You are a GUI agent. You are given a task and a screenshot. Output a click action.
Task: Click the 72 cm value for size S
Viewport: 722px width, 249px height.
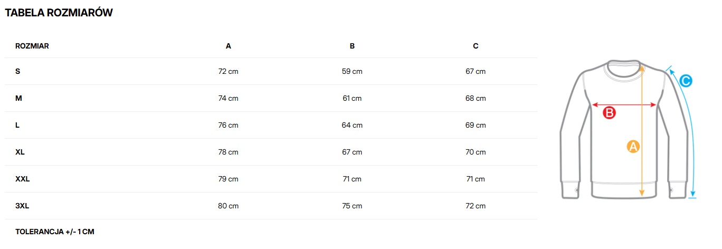tap(229, 71)
